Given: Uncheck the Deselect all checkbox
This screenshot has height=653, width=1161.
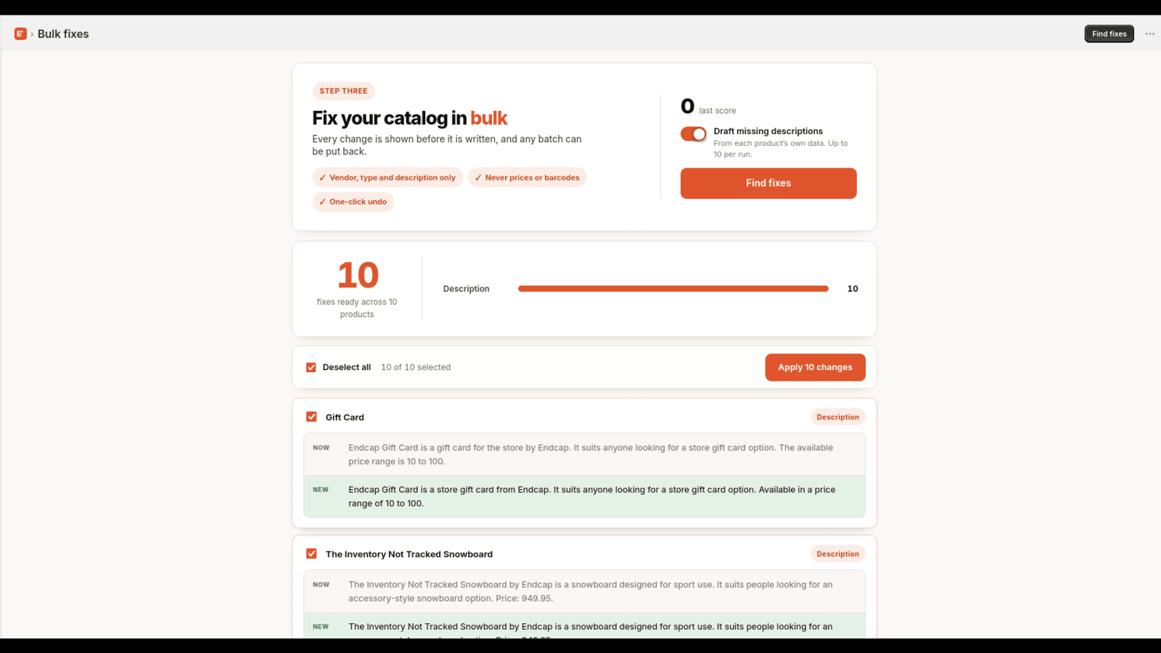Looking at the screenshot, I should coord(311,367).
